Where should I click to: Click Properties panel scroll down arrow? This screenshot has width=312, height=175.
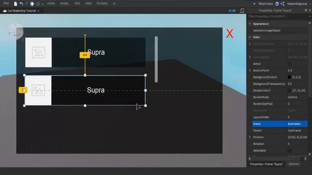pyautogui.click(x=310, y=154)
